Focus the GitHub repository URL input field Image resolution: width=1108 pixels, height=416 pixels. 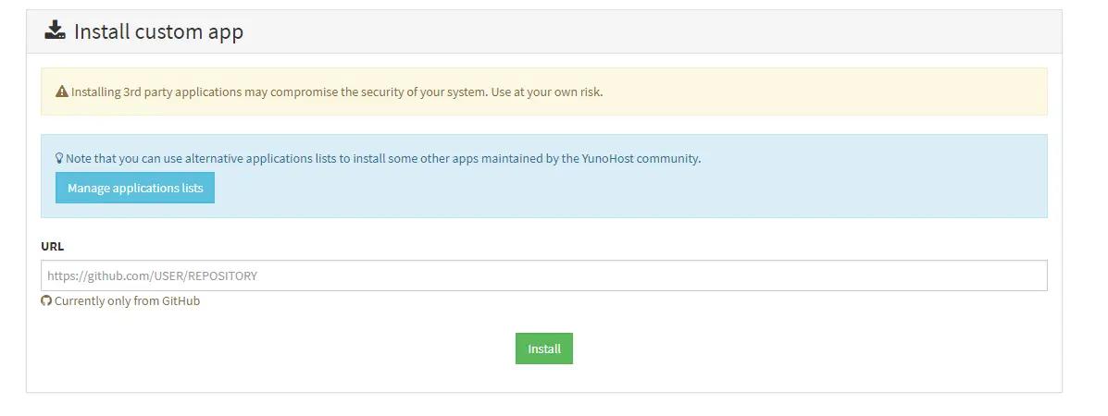543,275
